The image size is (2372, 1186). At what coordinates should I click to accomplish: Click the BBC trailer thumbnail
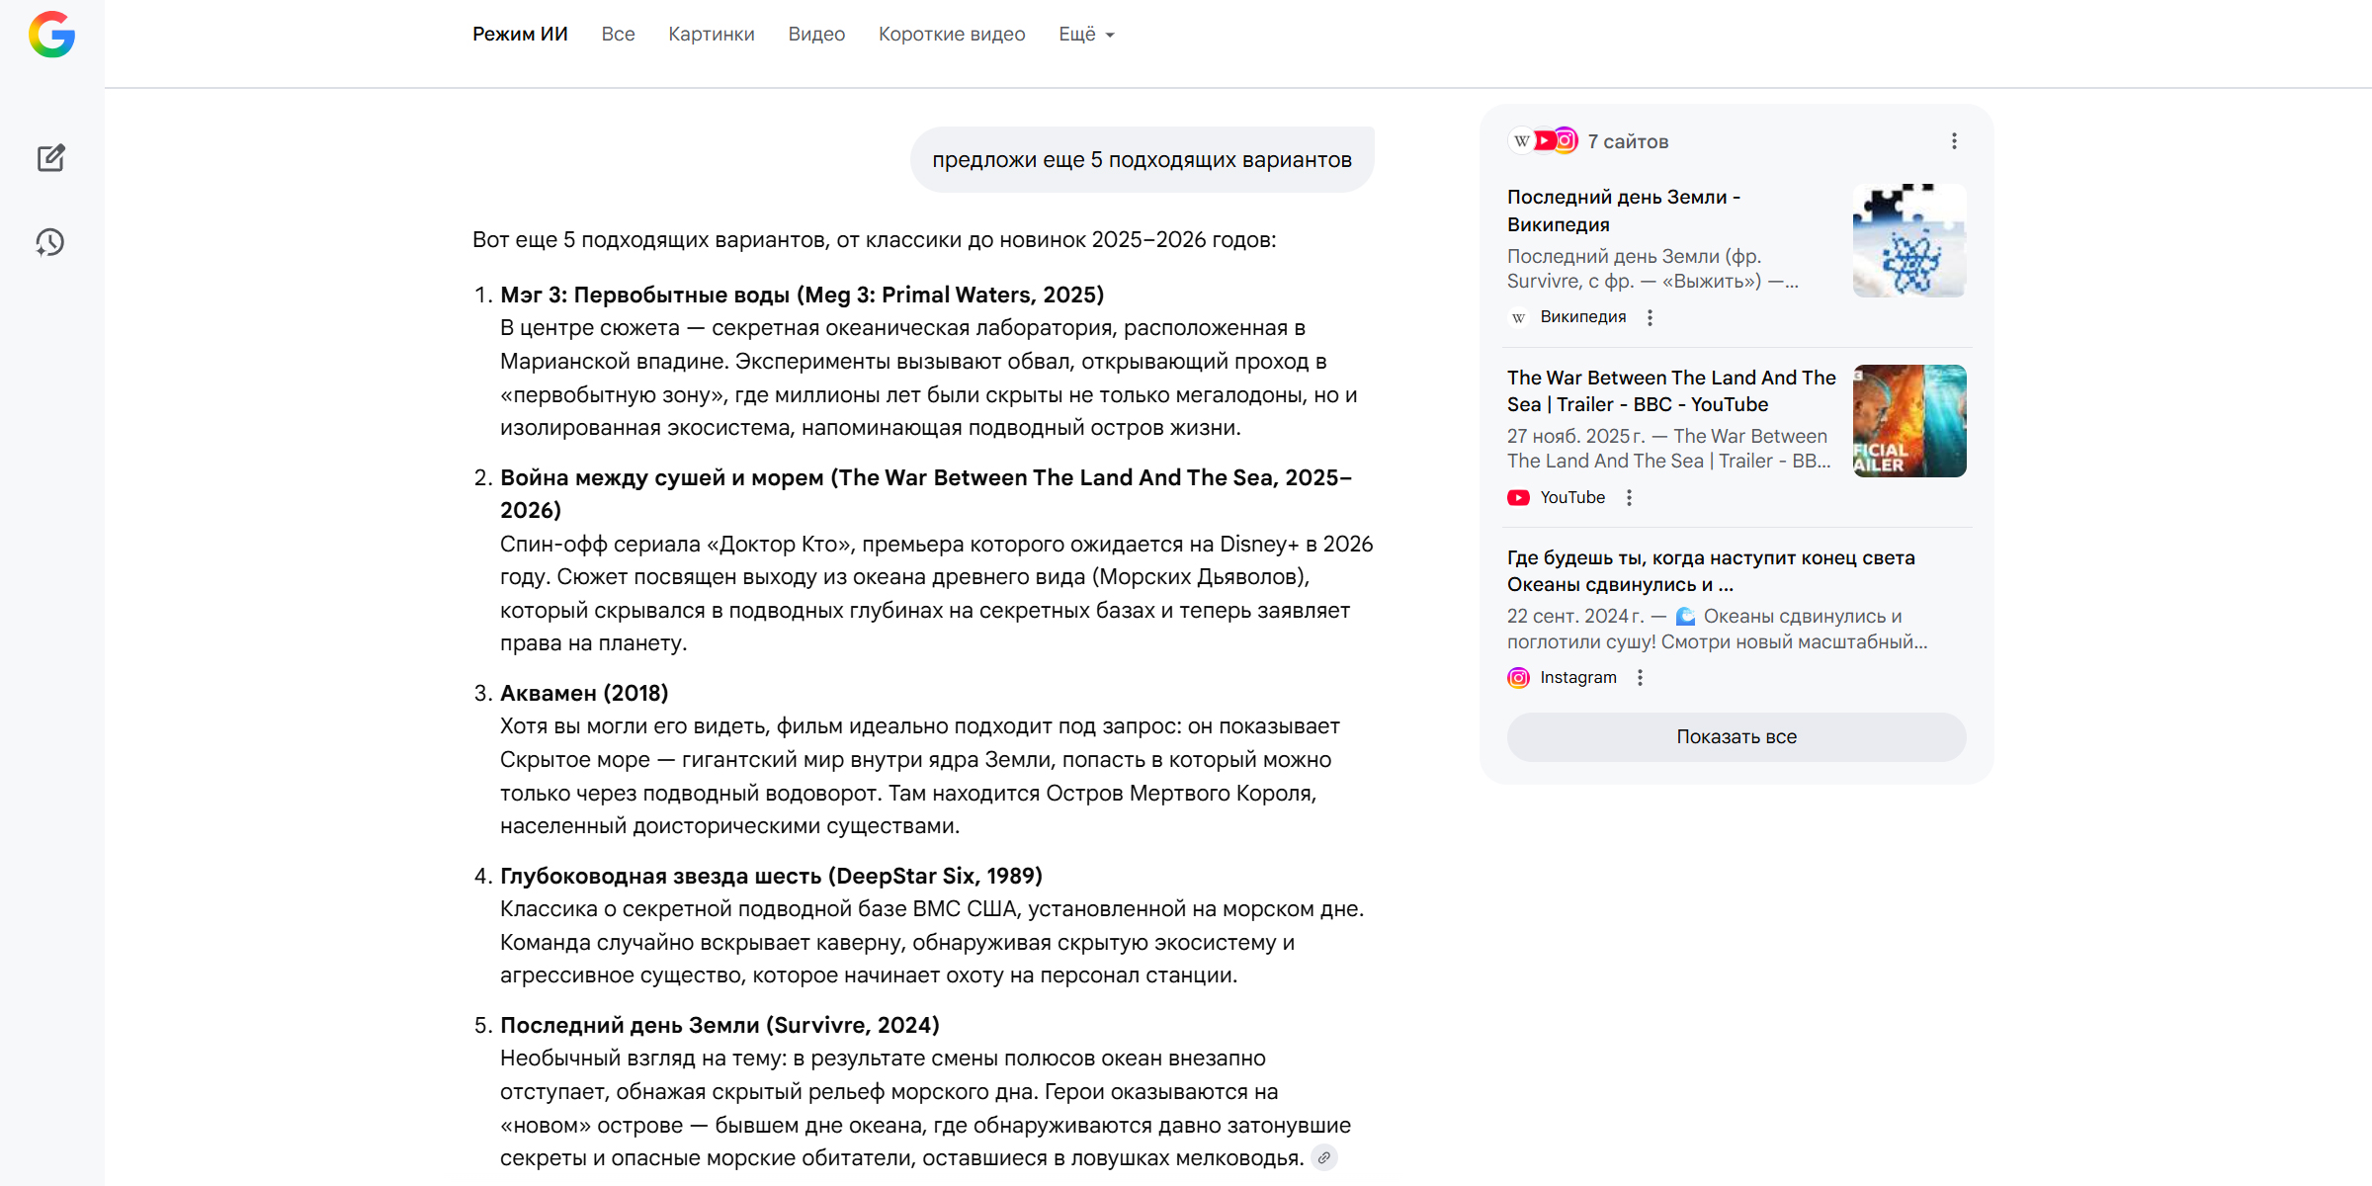point(1908,421)
